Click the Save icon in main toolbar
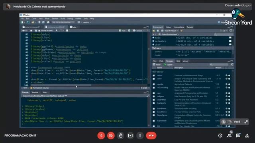 (x=39, y=22)
